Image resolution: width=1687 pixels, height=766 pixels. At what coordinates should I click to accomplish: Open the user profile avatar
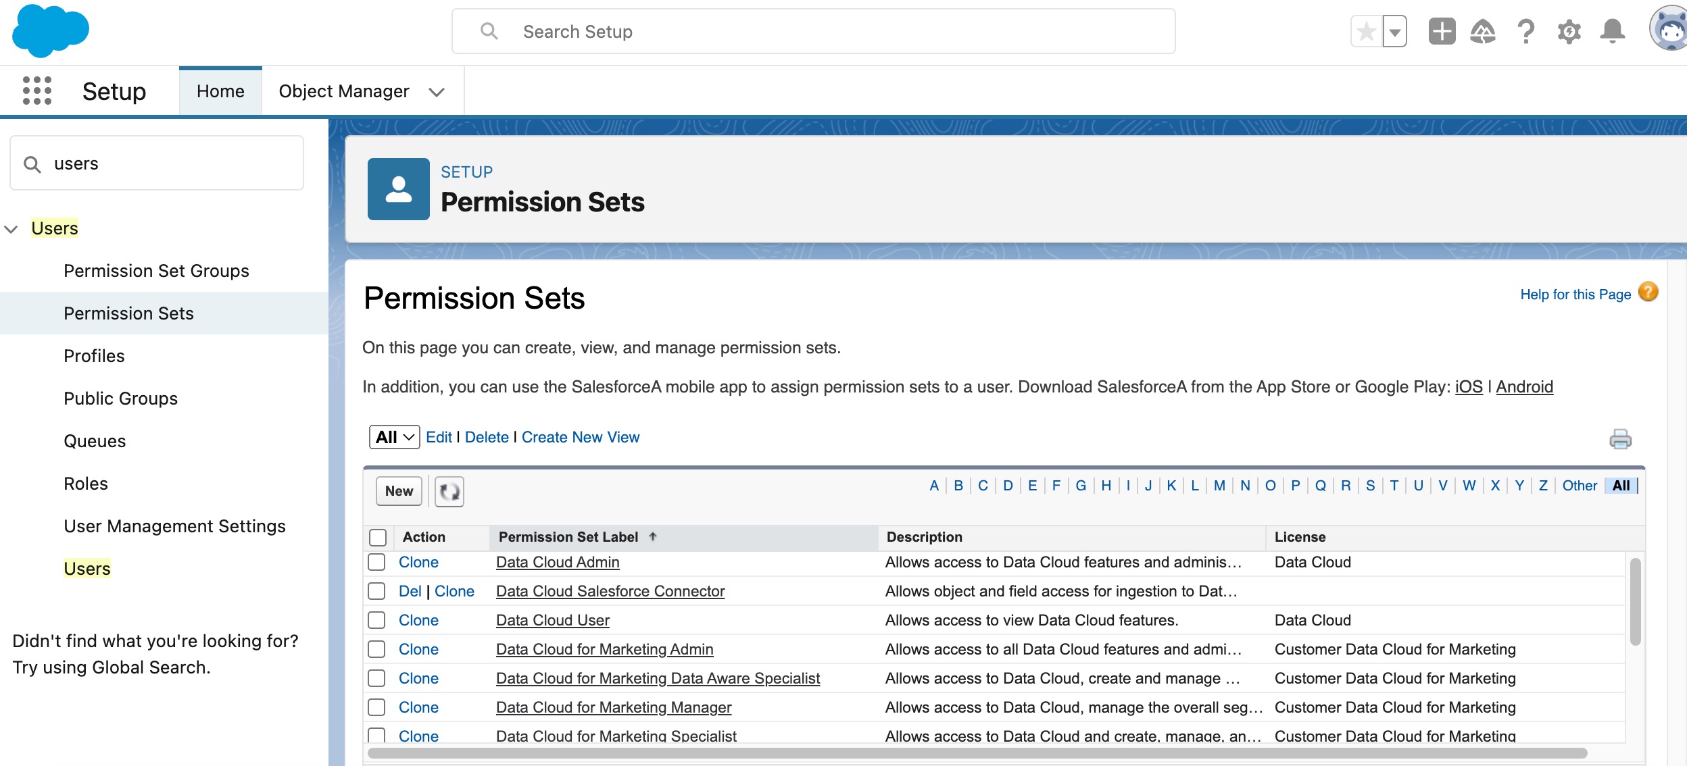coord(1669,28)
